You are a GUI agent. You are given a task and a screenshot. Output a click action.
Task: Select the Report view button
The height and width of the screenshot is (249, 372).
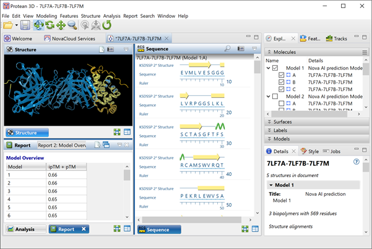tap(63, 229)
